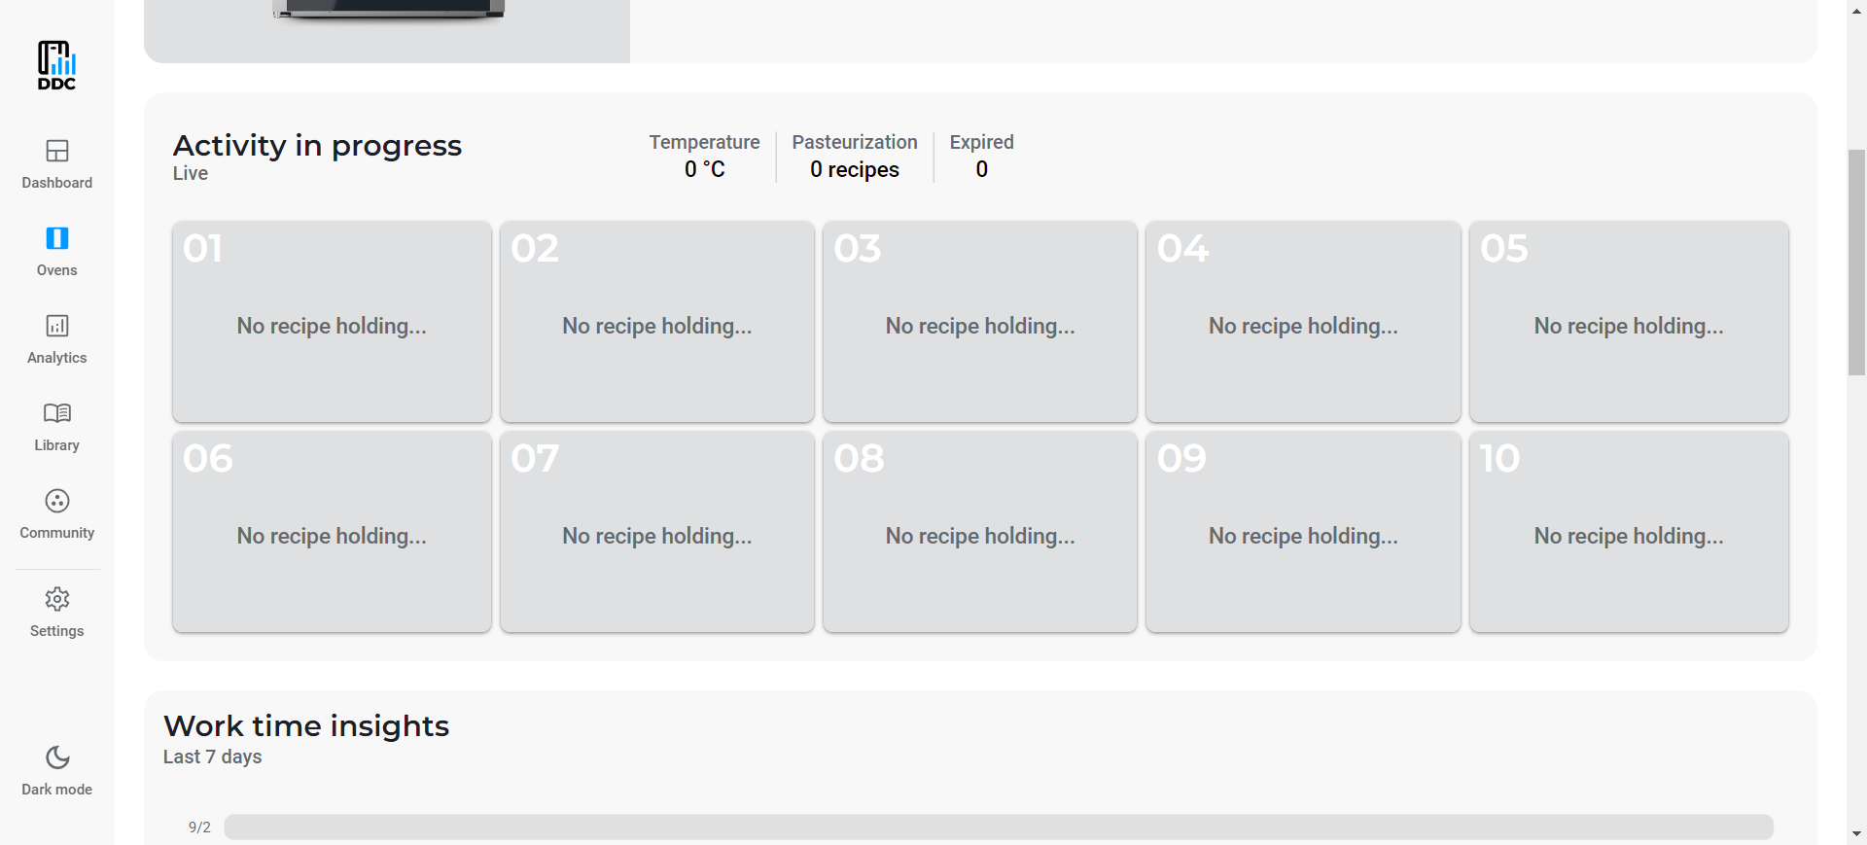Viewport: 1867px width, 845px height.
Task: Select oven slot 01 card
Action: [x=332, y=322]
